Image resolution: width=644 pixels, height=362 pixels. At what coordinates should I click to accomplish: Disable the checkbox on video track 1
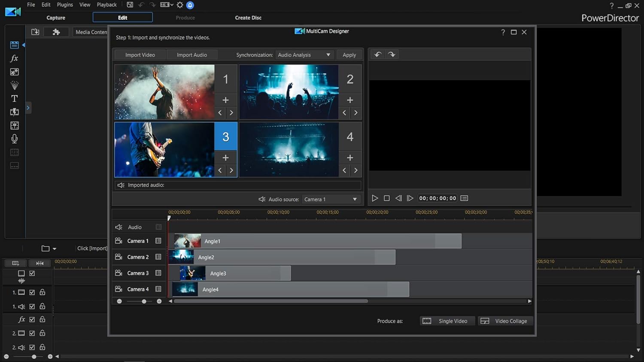(32, 292)
